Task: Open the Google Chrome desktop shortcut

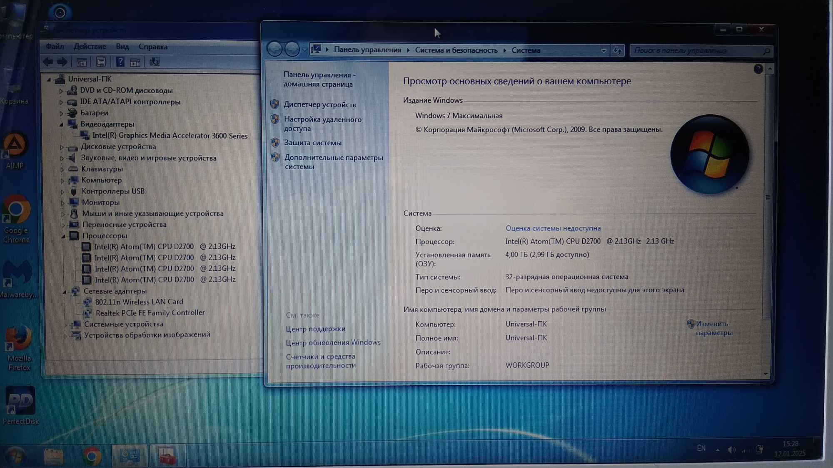Action: tap(16, 220)
